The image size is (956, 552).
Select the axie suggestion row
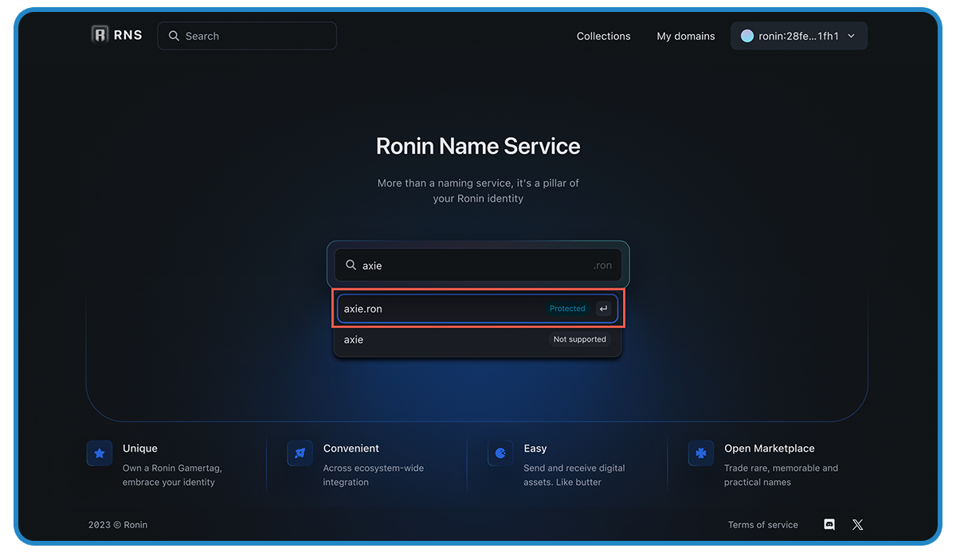(x=478, y=339)
